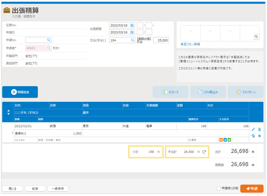Open CSV取込み import
The image size is (267, 196).
[208, 92]
